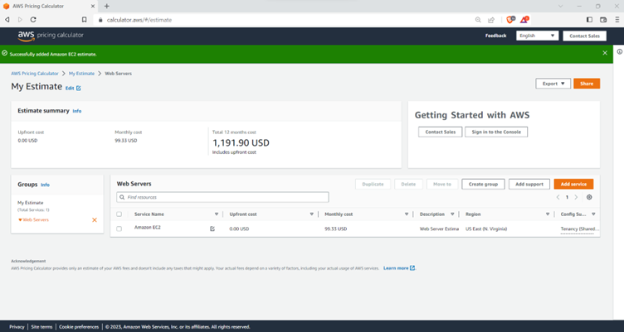Select all services checkbox in header
Screen dimensions: 624x332
119,214
